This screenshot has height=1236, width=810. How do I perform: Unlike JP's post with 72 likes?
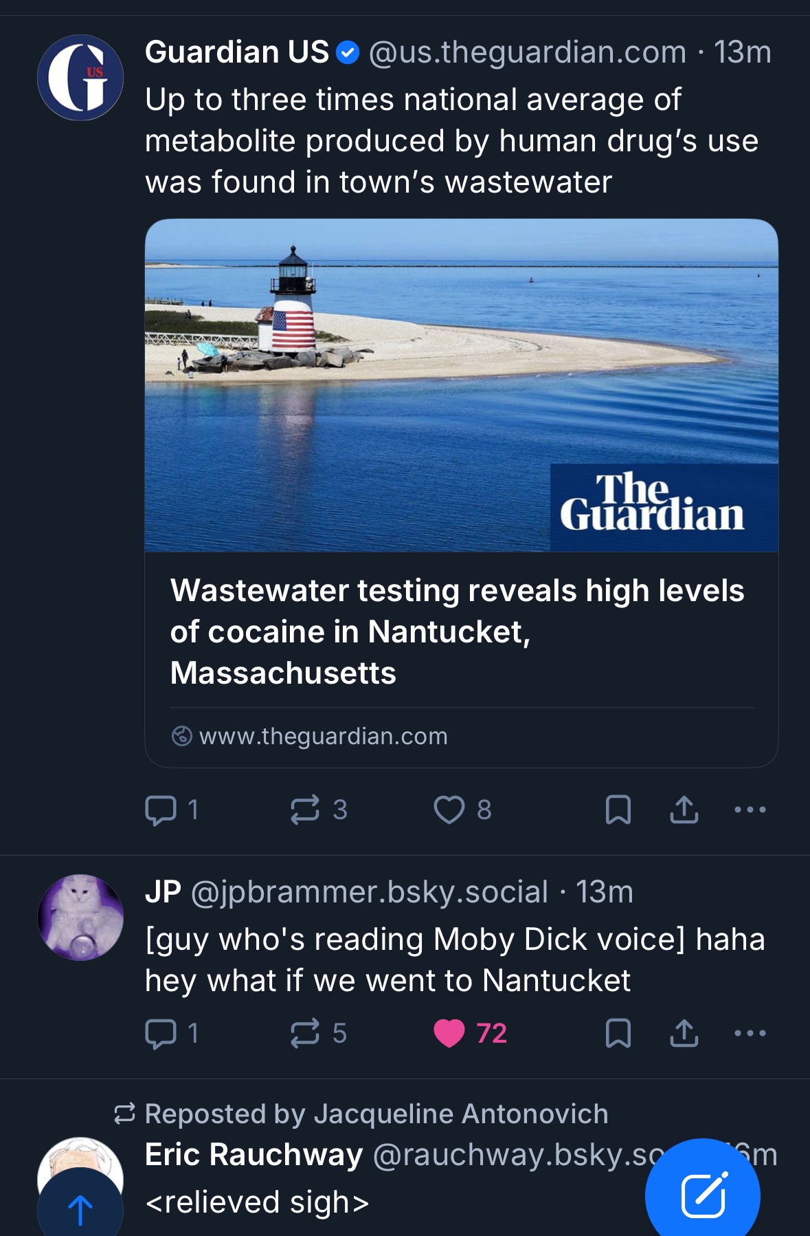450,1033
